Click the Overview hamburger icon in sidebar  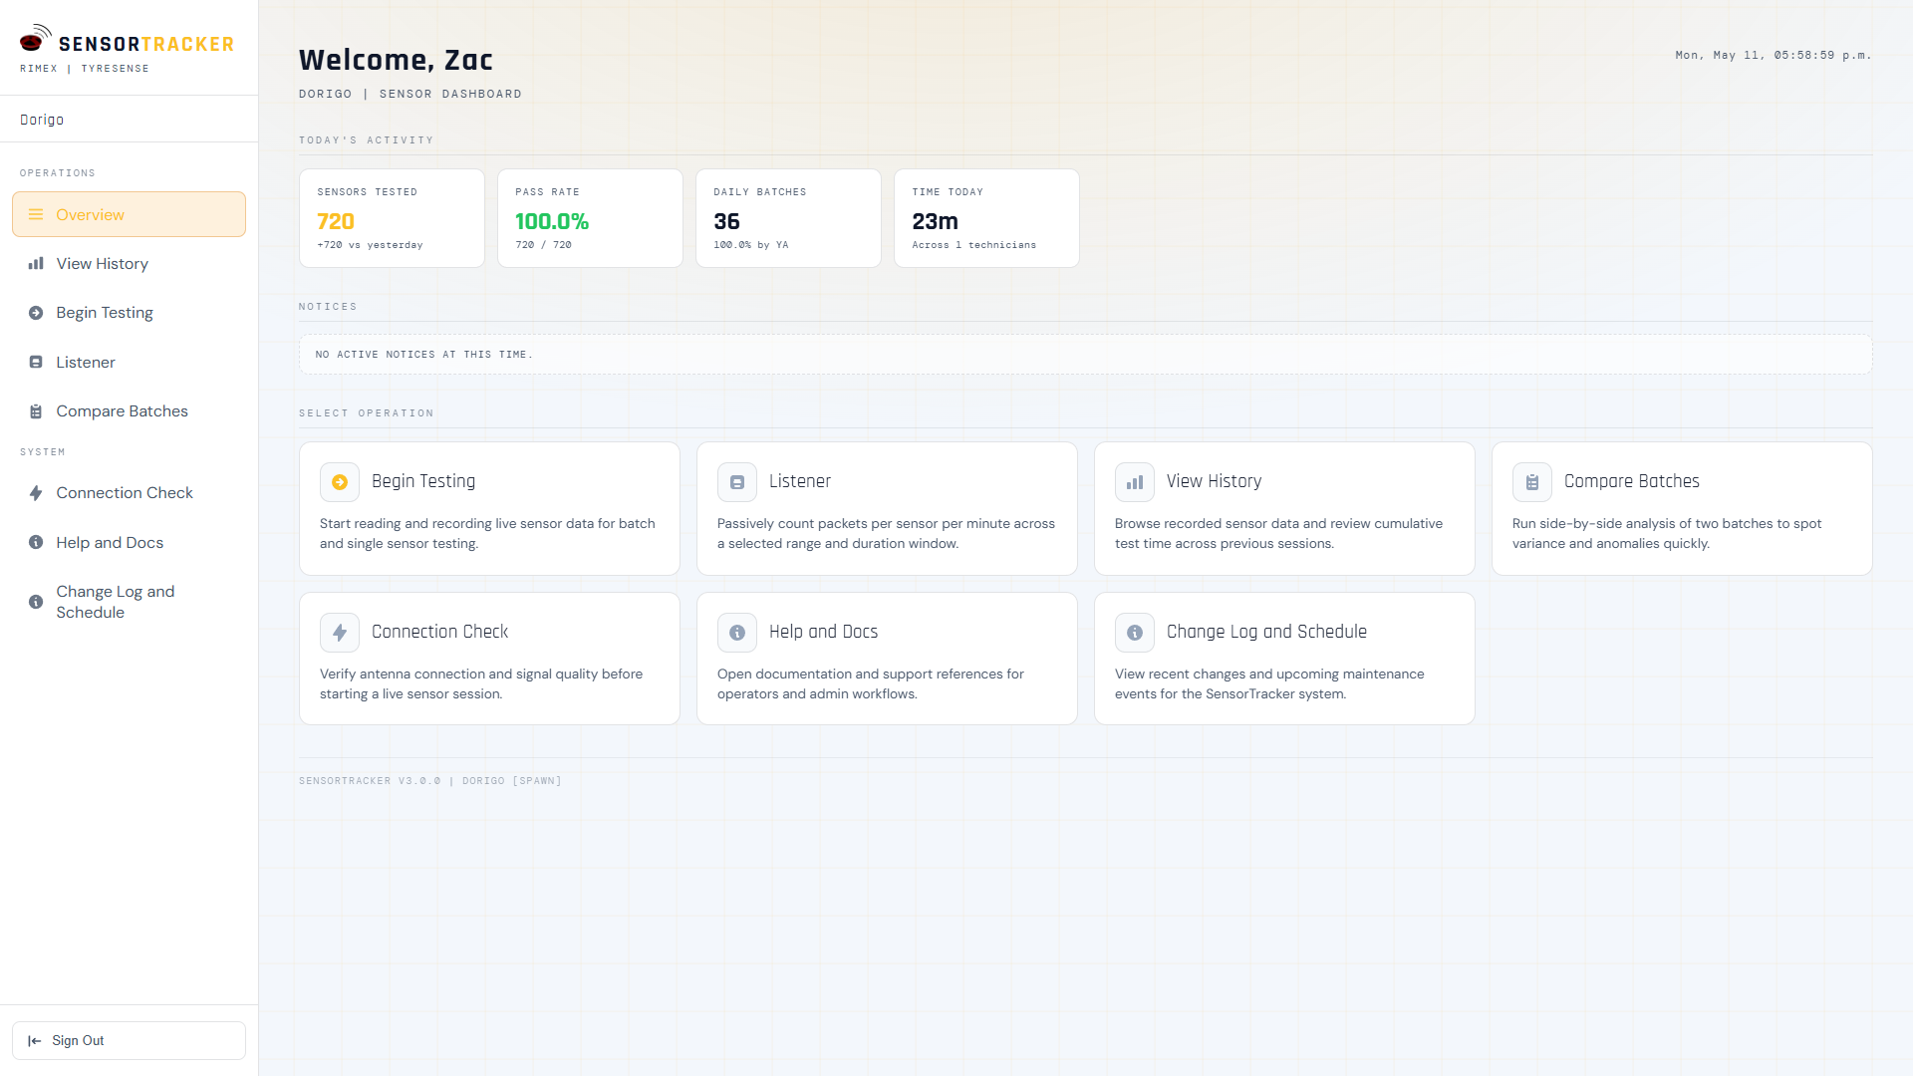pos(36,214)
